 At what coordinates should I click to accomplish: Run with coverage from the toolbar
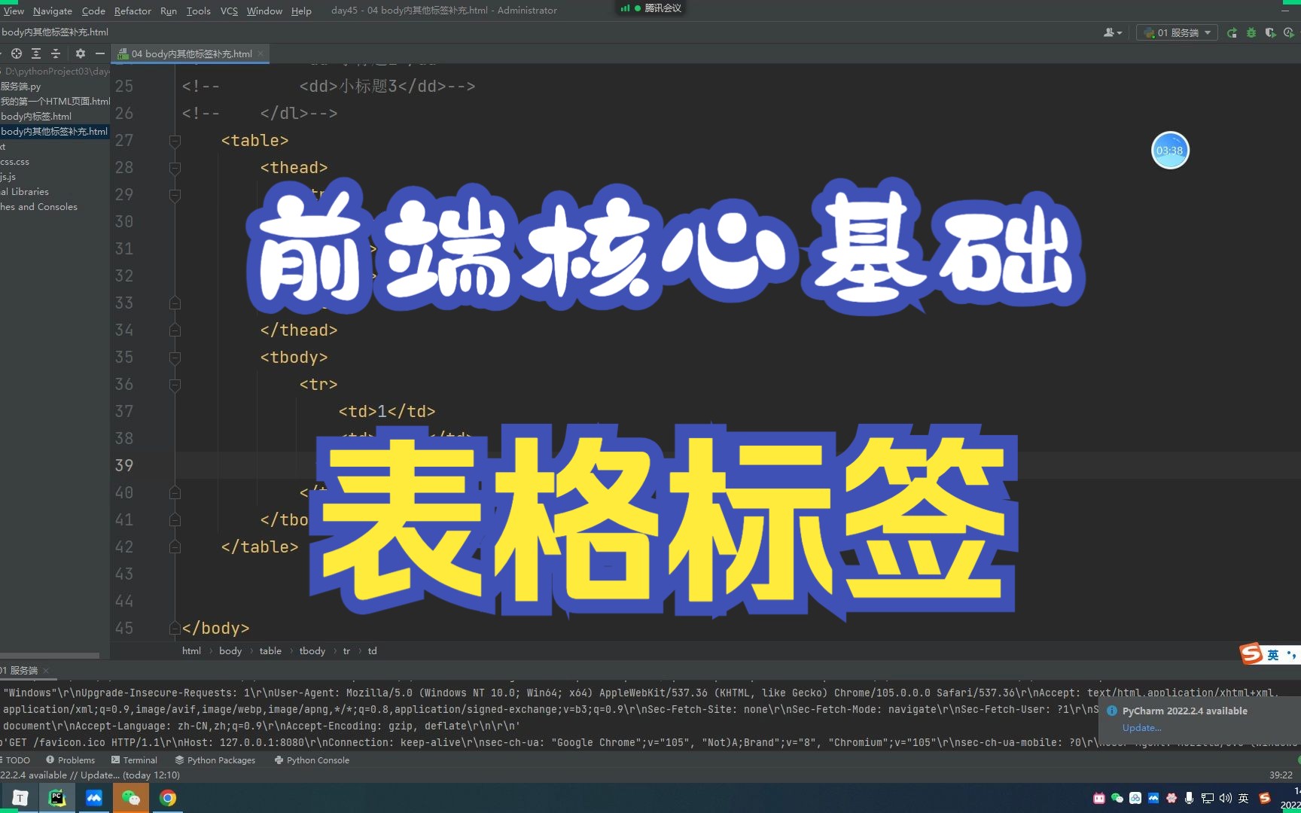point(1270,32)
